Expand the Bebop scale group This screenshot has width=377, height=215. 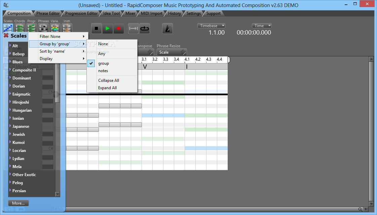(10, 53)
